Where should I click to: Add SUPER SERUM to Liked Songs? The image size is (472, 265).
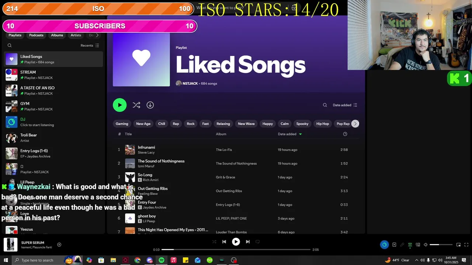coord(59,245)
